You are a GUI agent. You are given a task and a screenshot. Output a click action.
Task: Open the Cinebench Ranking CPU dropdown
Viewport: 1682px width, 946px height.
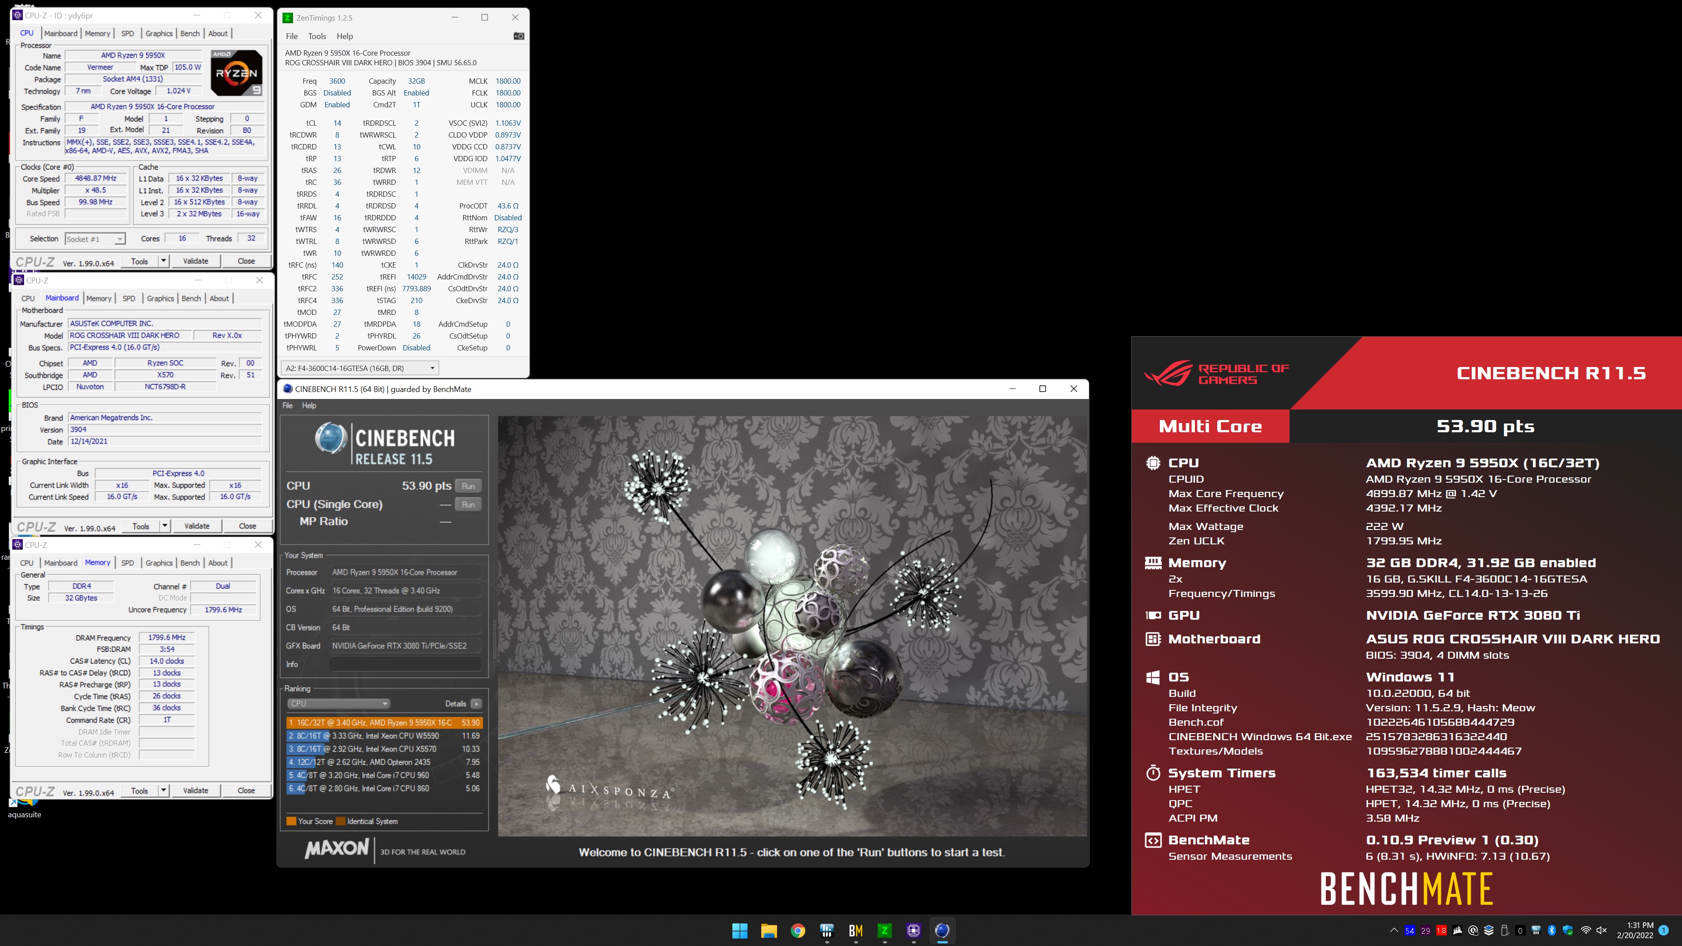[338, 703]
